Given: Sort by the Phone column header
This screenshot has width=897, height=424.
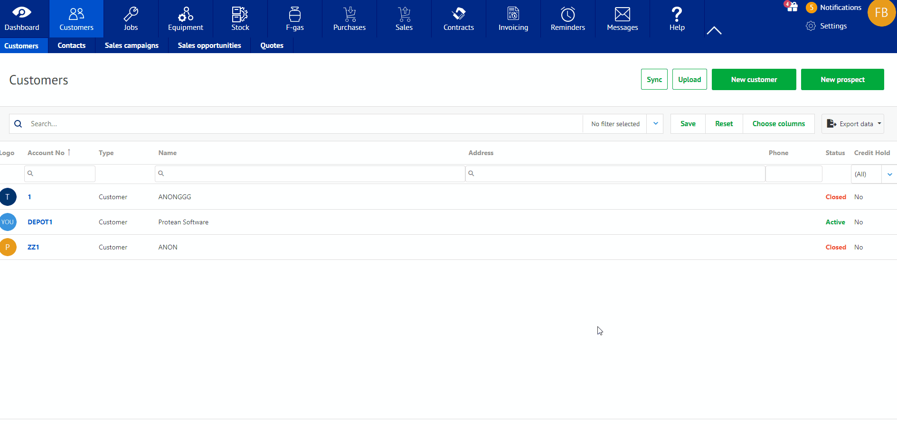Looking at the screenshot, I should point(779,153).
